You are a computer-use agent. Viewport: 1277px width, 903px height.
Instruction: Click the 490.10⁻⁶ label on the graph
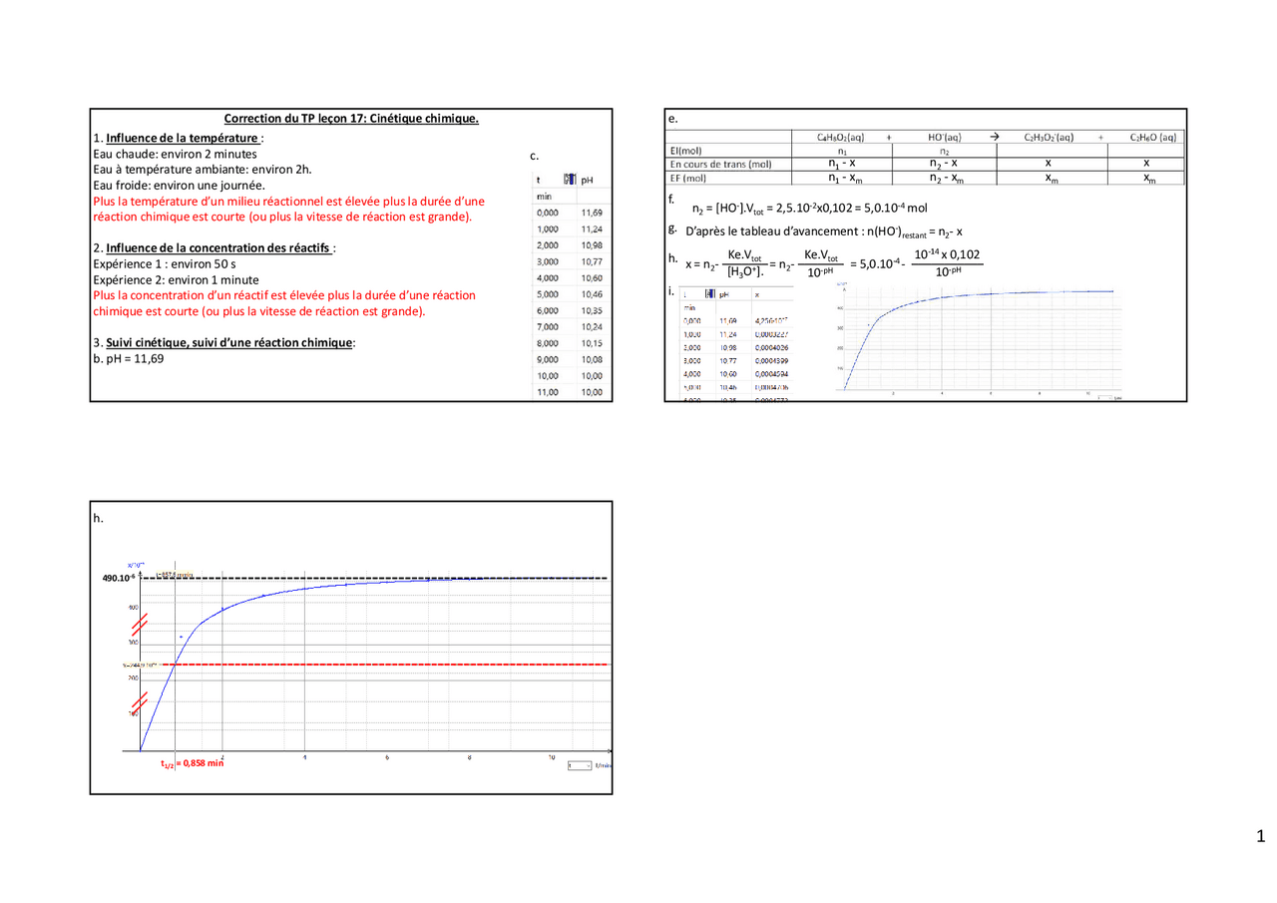(118, 578)
